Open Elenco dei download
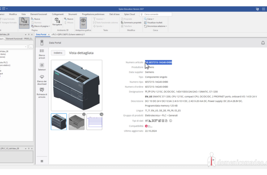This screenshot has height=175, width=267. (42, 80)
